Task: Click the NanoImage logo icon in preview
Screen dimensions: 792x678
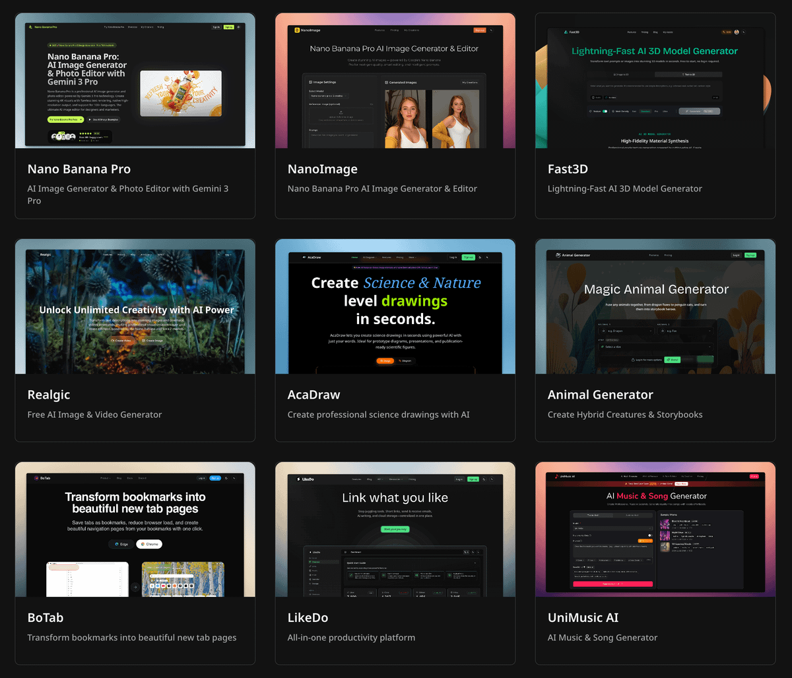Action: [x=298, y=30]
